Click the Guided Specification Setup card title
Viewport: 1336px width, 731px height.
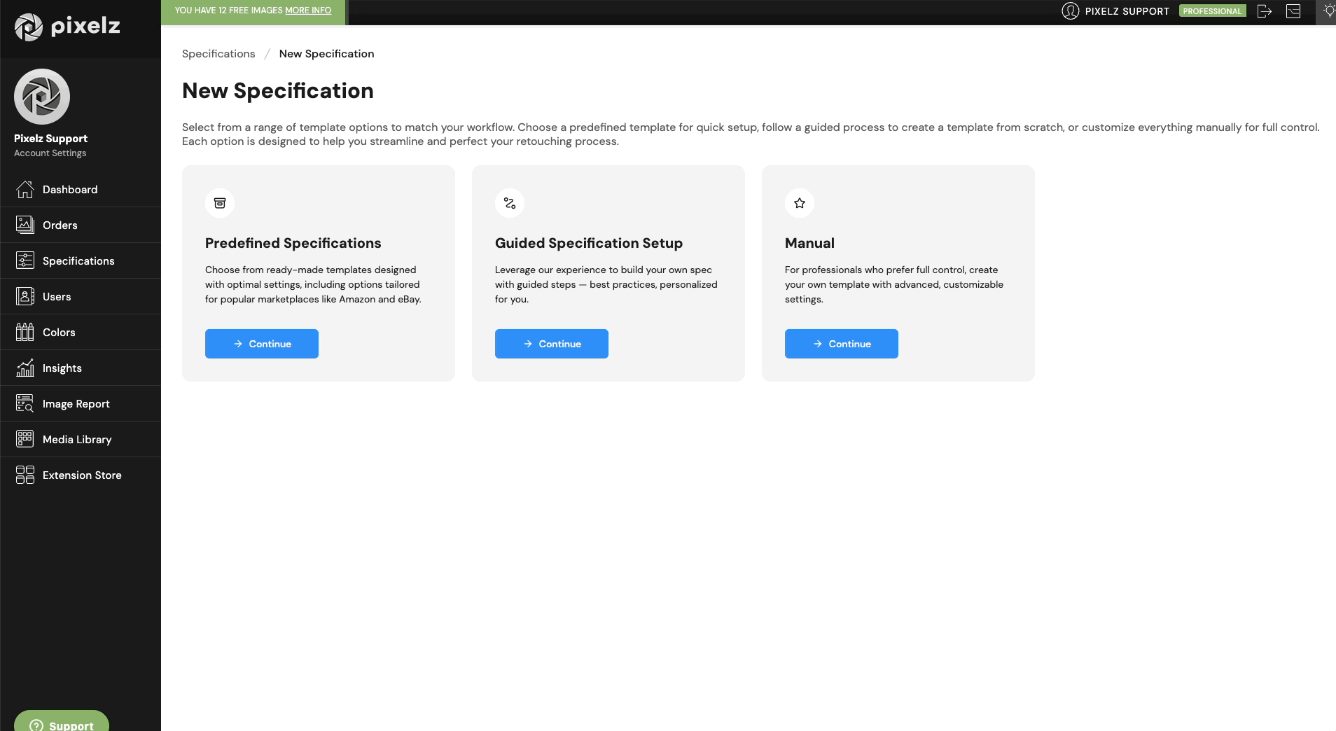pyautogui.click(x=589, y=243)
